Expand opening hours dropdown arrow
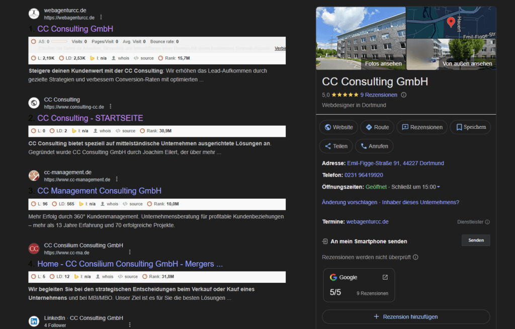 coord(438,187)
